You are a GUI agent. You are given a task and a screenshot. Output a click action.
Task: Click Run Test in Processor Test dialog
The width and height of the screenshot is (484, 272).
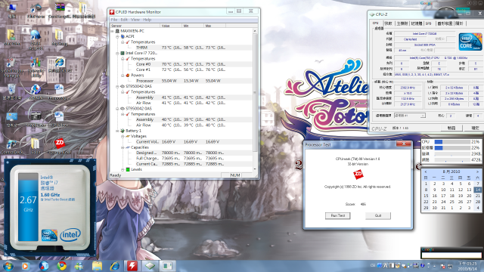click(338, 215)
